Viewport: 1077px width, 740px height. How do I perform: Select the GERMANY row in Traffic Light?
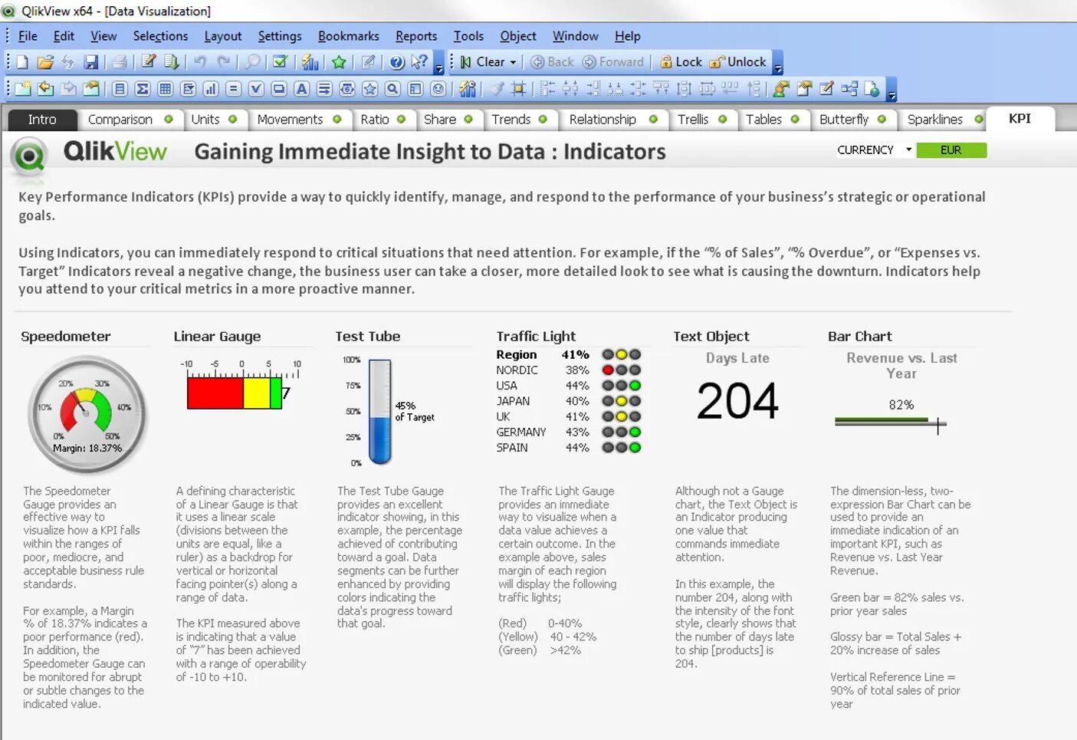click(568, 432)
